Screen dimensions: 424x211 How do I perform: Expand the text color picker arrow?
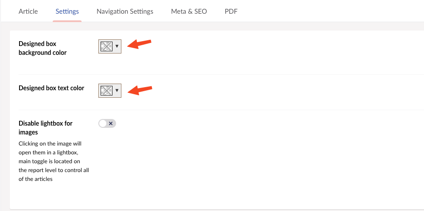tap(117, 91)
